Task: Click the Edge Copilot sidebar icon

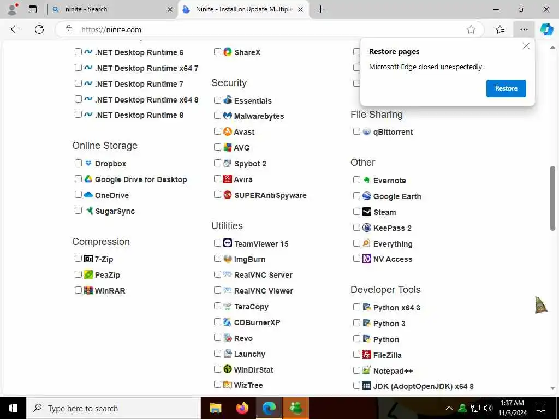Action: point(546,29)
